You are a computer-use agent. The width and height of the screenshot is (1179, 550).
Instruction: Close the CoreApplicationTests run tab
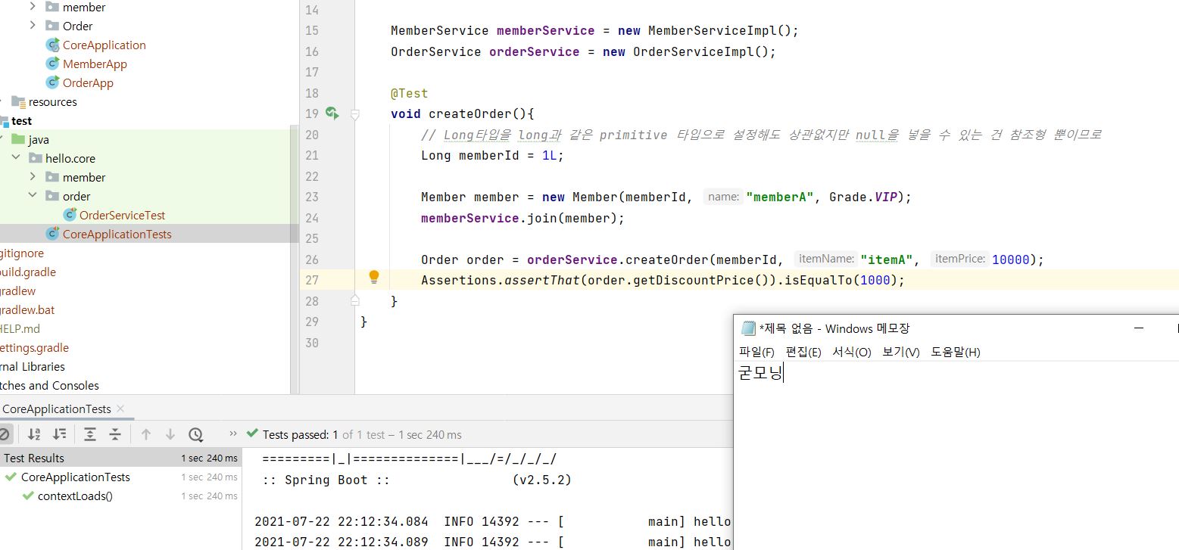(x=121, y=409)
